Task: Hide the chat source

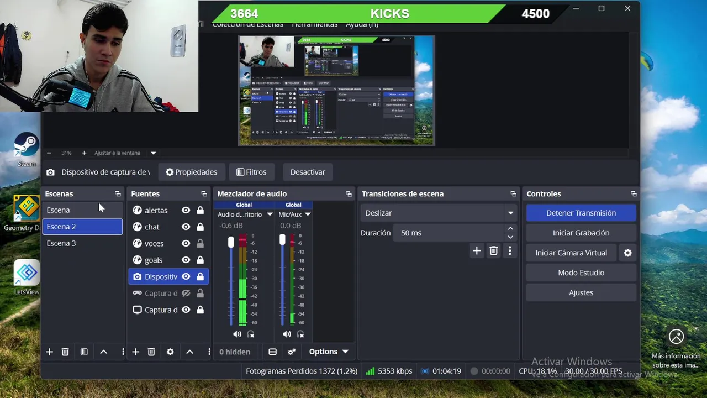Action: (x=186, y=227)
